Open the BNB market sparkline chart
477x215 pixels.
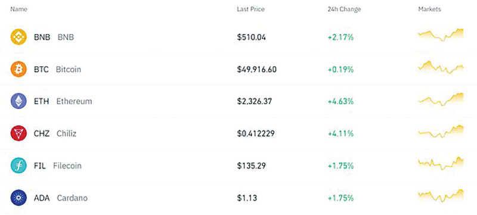[x=441, y=35]
